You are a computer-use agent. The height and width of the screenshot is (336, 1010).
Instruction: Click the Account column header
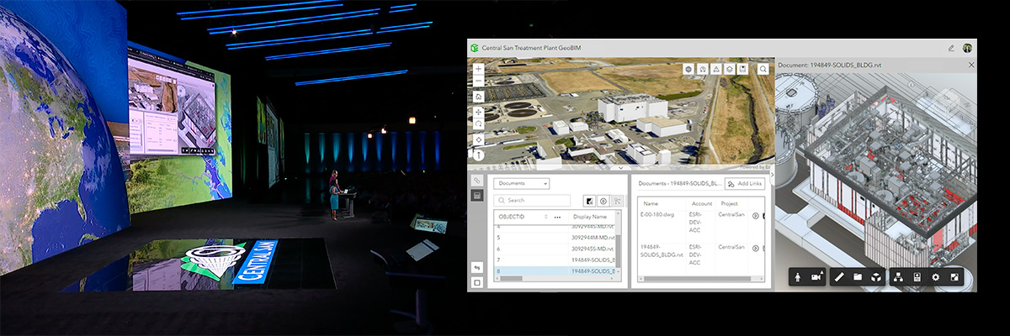[702, 203]
